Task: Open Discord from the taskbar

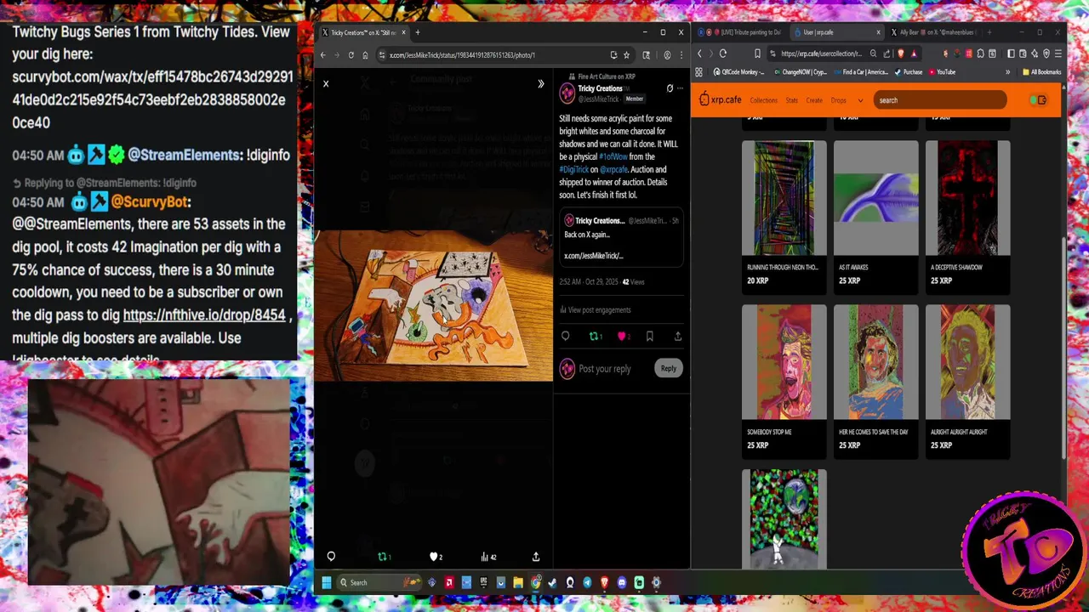Action: [622, 582]
